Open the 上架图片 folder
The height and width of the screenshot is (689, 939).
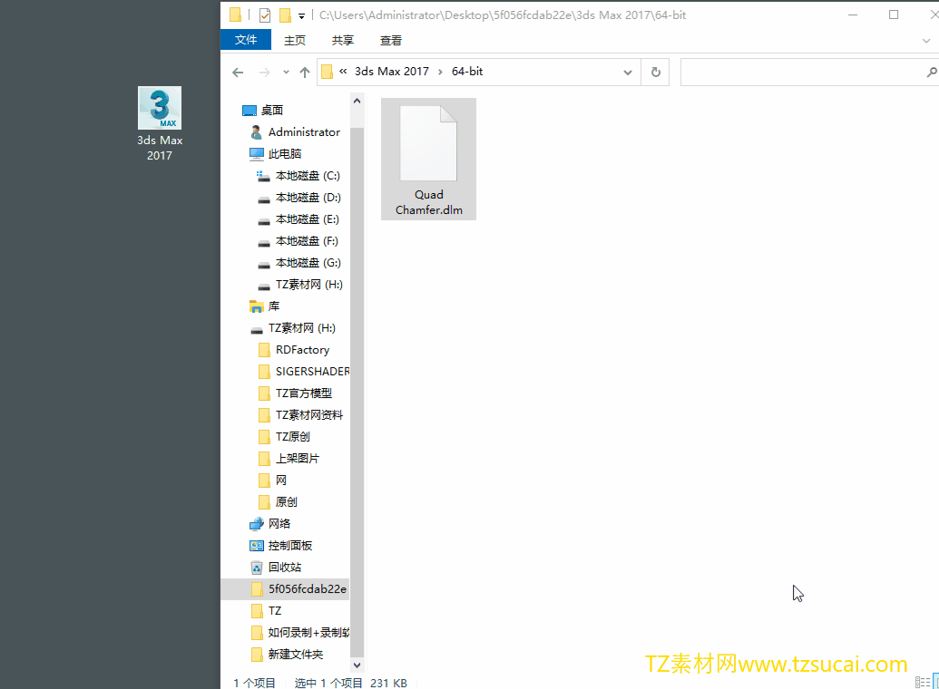[298, 459]
